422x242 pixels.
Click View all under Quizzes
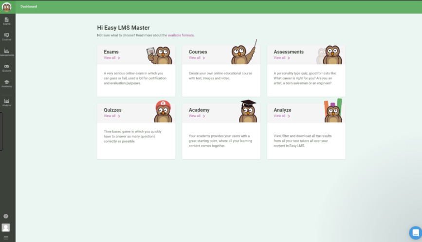(112, 116)
